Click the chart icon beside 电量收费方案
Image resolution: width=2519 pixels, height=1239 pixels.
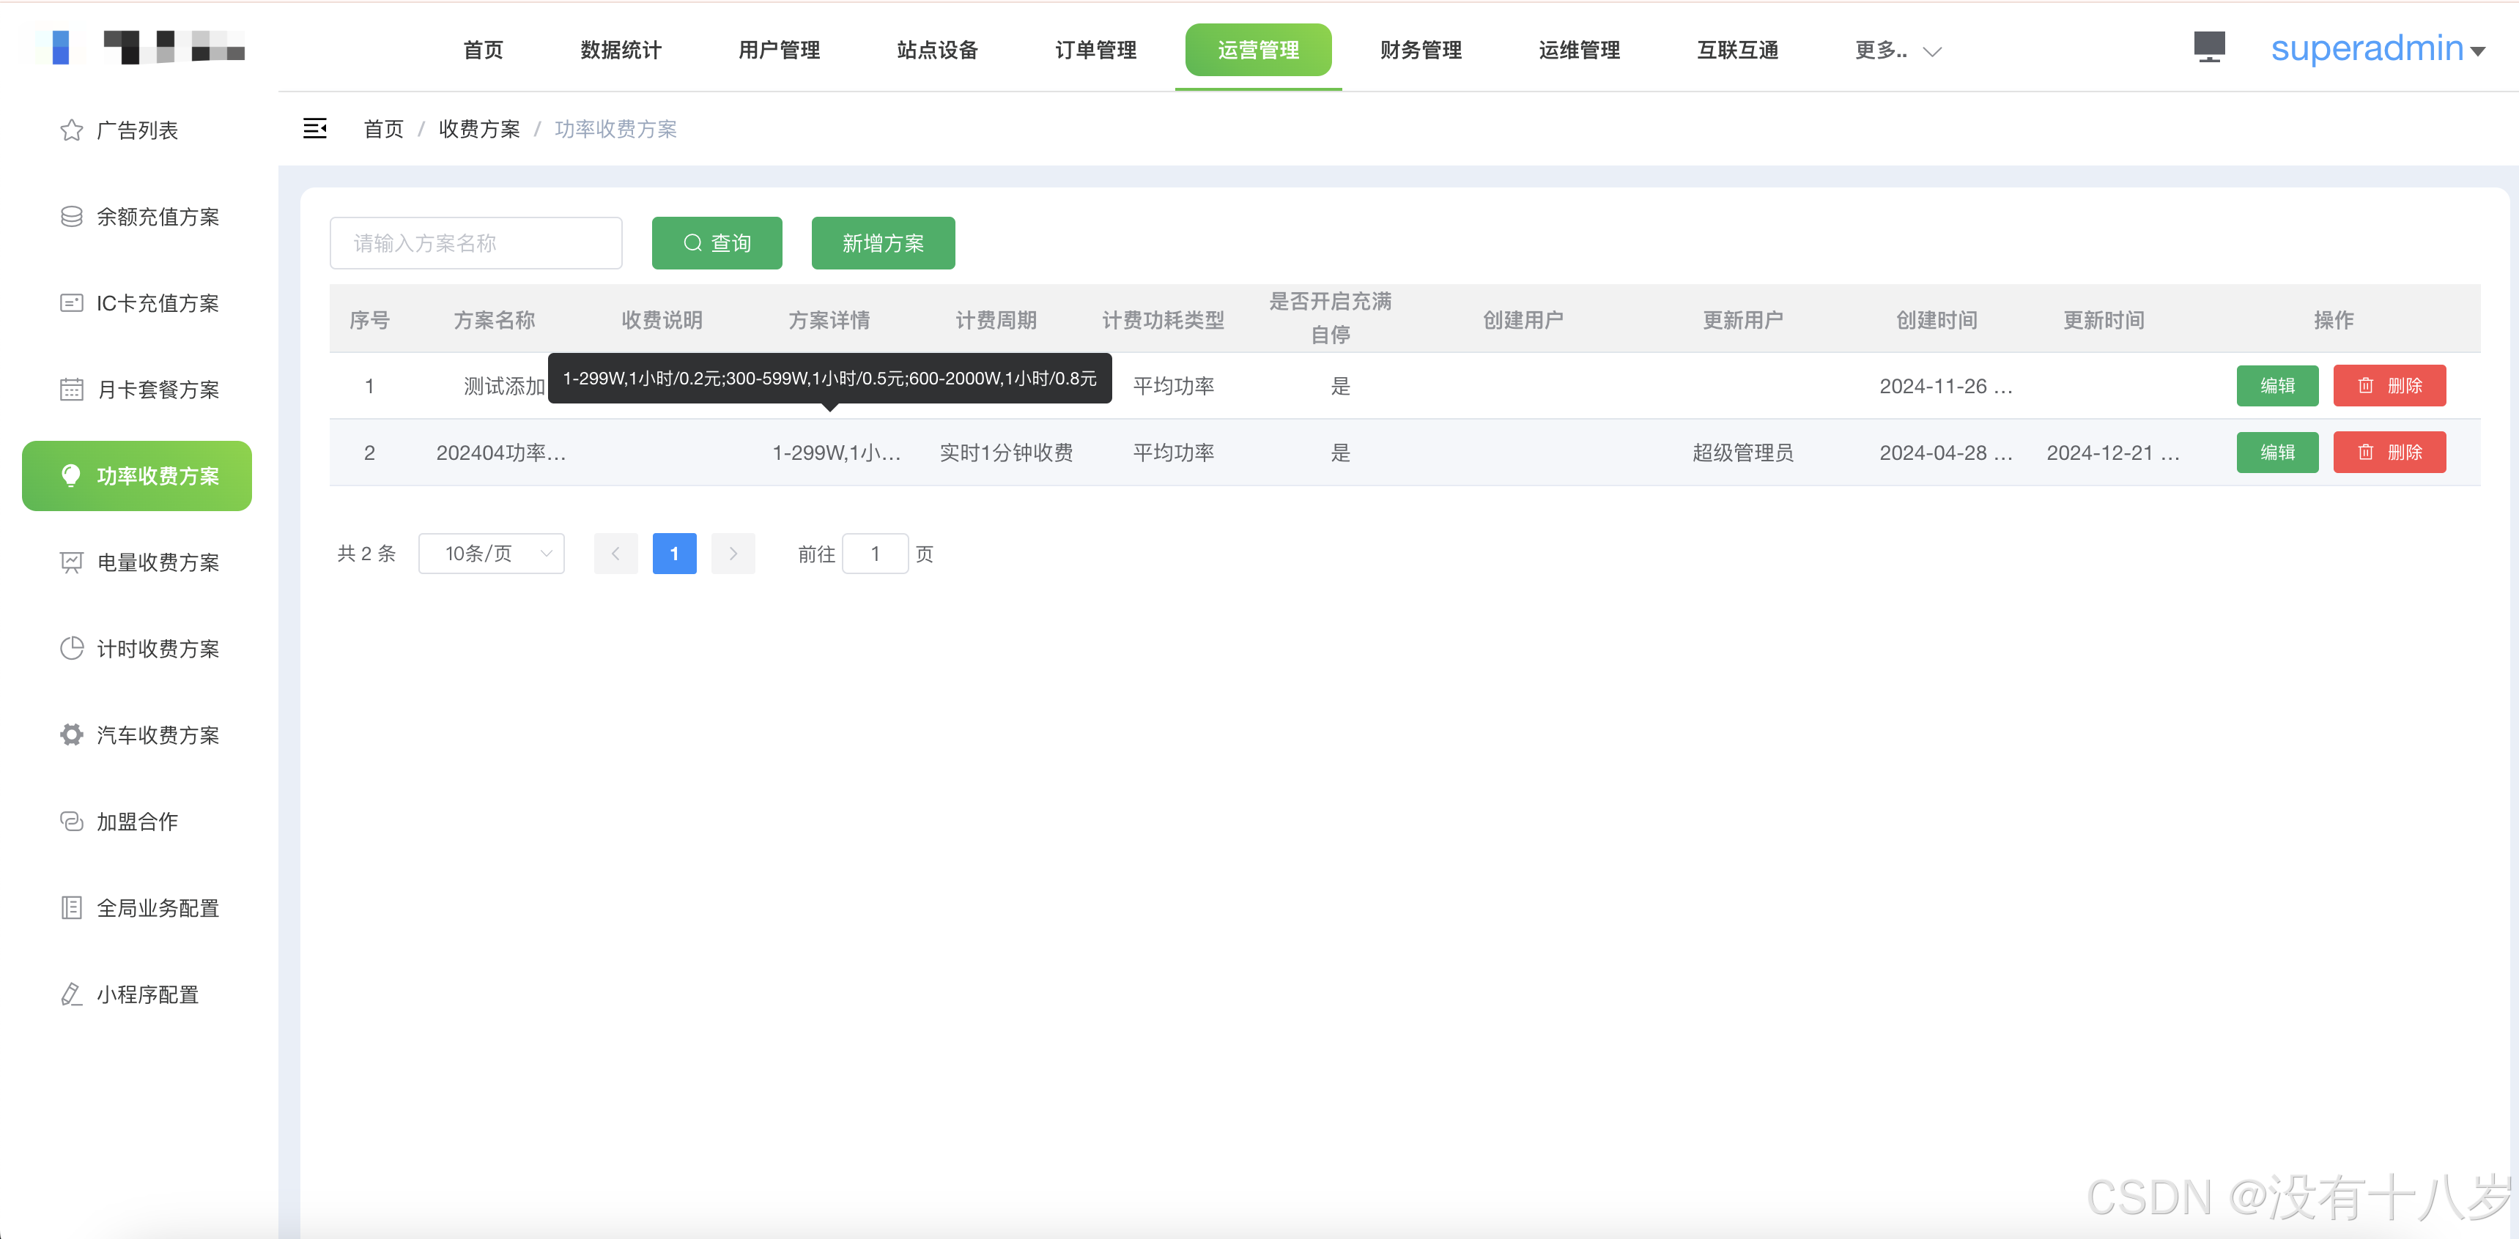click(x=71, y=562)
